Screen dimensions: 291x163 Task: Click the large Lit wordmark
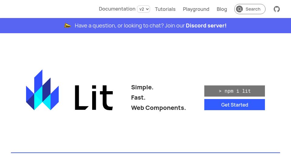pyautogui.click(x=94, y=97)
